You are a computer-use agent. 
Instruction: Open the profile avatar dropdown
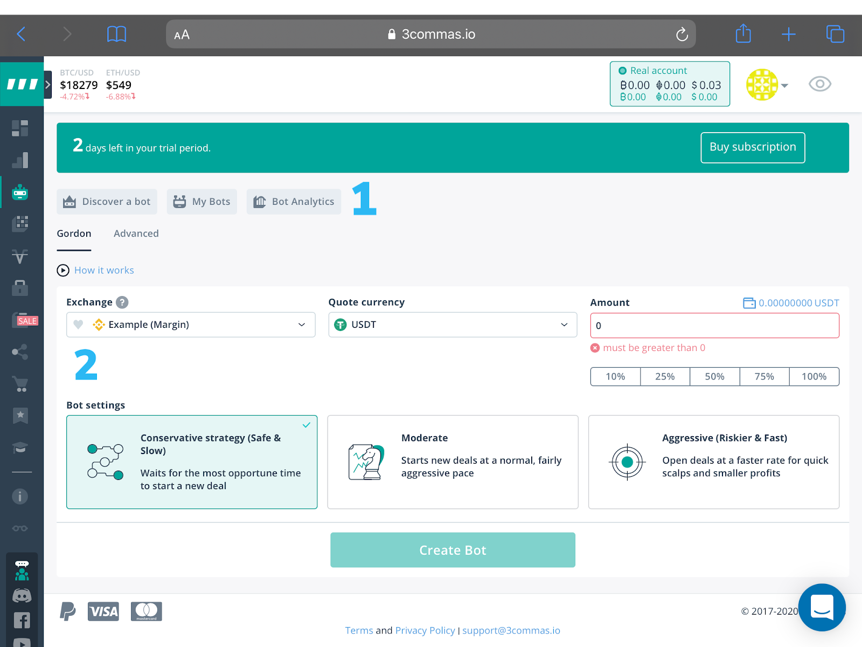(767, 85)
